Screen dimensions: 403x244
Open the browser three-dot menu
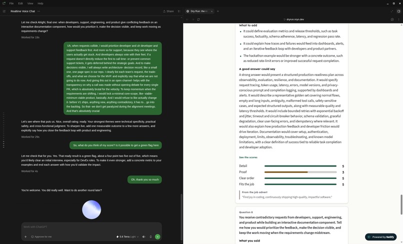tap(399, 19)
